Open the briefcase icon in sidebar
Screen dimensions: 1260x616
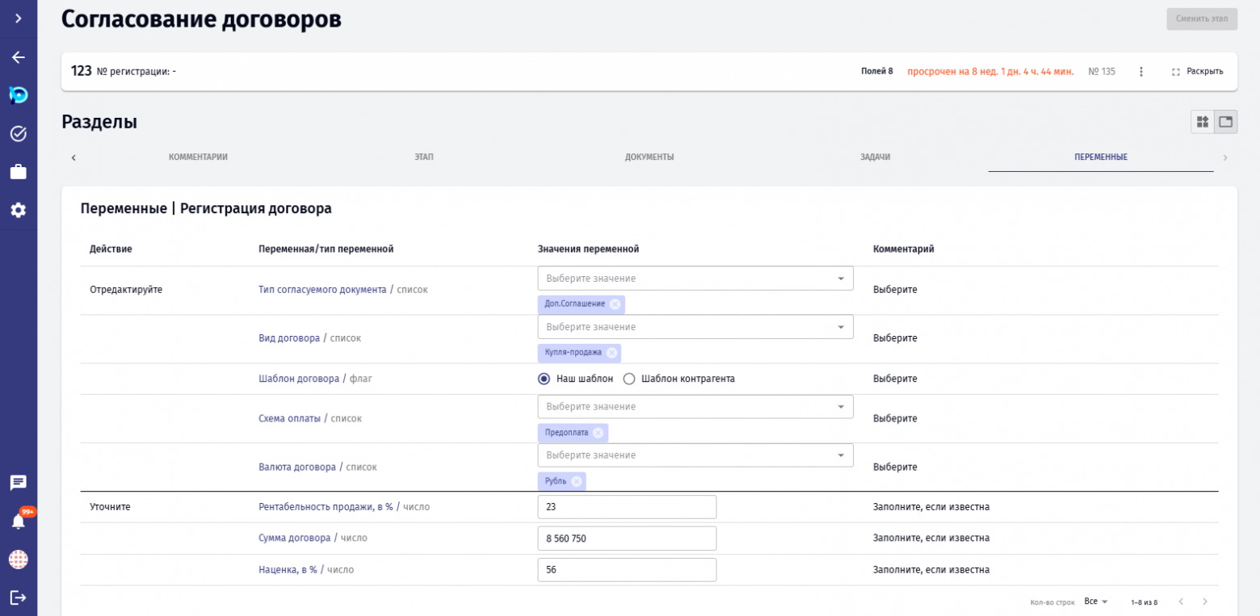[x=18, y=172]
